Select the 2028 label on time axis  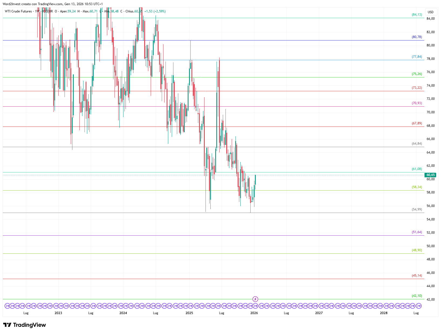384,313
